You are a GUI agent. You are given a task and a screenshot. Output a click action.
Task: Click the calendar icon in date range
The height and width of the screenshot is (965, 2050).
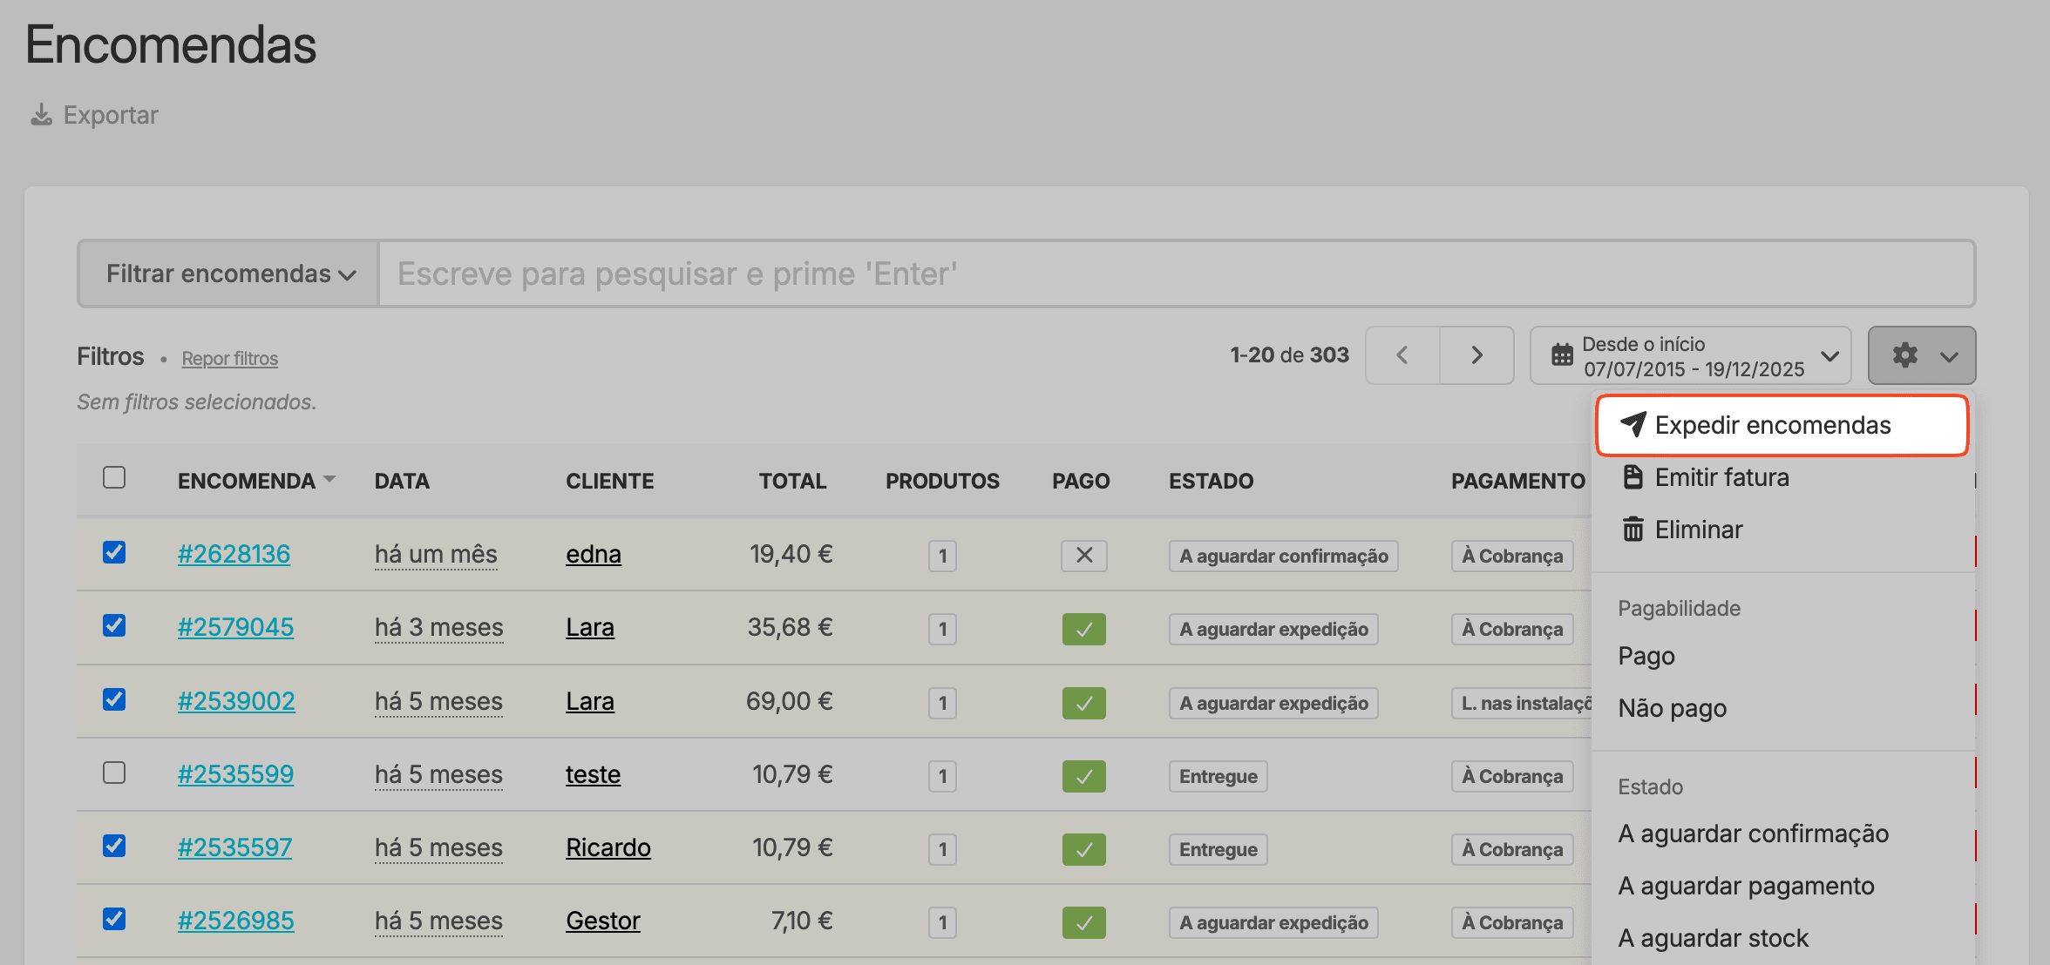(1562, 355)
